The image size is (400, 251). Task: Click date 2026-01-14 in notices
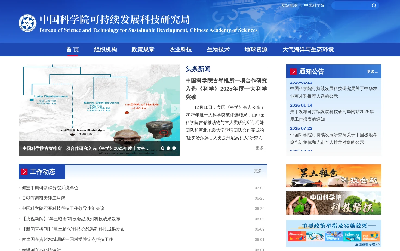[301, 105]
